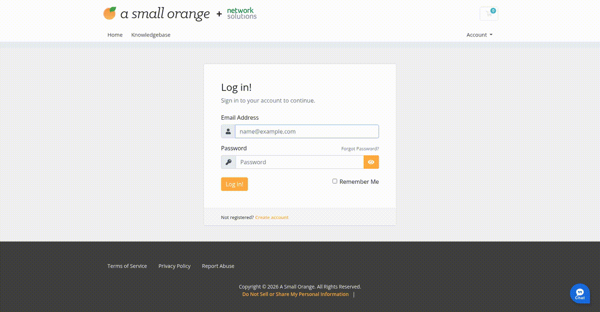600x312 pixels.
Task: Click the A Small Orange logo
Action: click(157, 14)
